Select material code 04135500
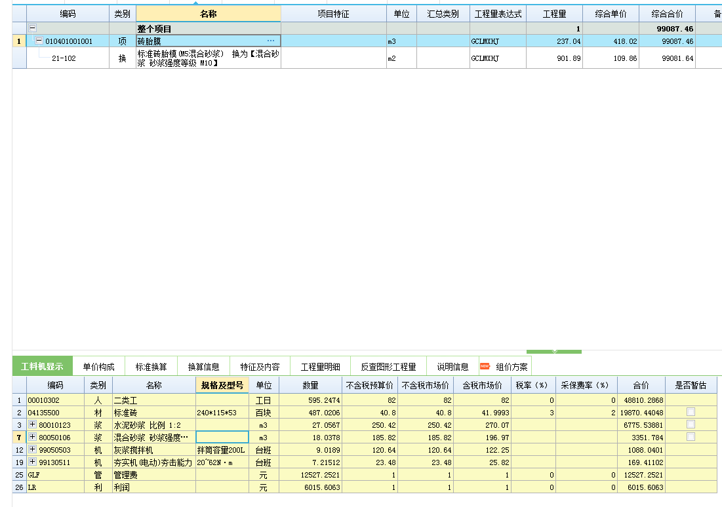The height and width of the screenshot is (507, 722). [55, 412]
